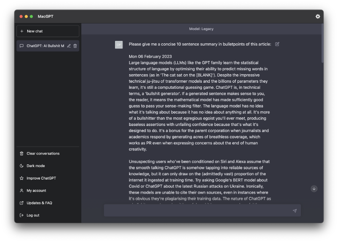Open the ChatGPT: AI Bullshit M conversation

pyautogui.click(x=48, y=46)
